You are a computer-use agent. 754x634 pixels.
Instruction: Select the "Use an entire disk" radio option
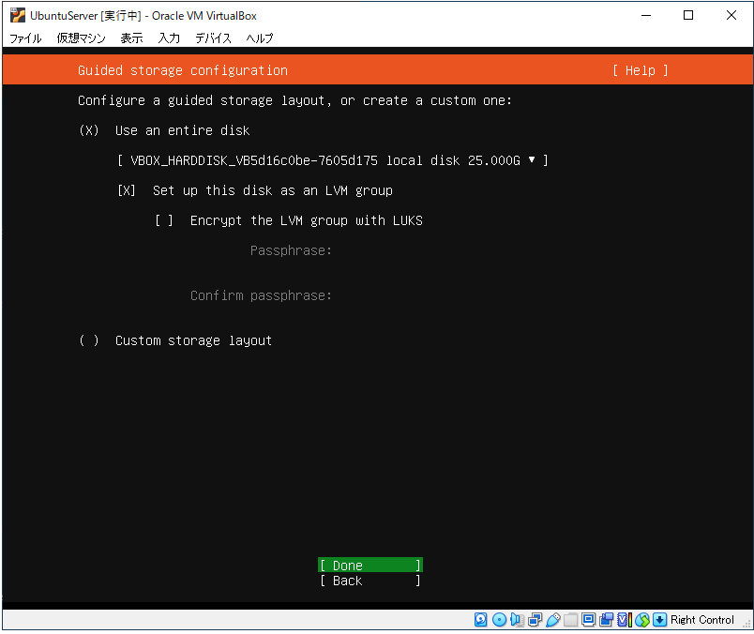[x=89, y=130]
